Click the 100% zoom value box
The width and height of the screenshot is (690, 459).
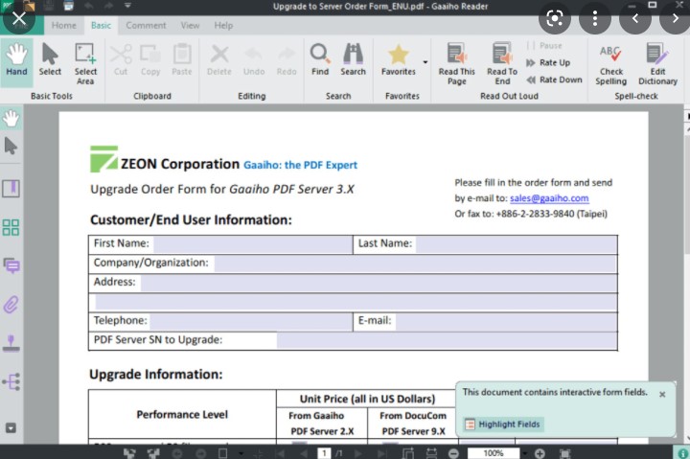tap(494, 453)
